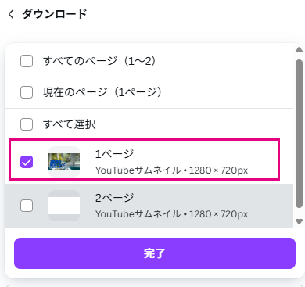Select the すべてのページ（1〜2）label text
Screen dimensions: 305x287
point(99,61)
